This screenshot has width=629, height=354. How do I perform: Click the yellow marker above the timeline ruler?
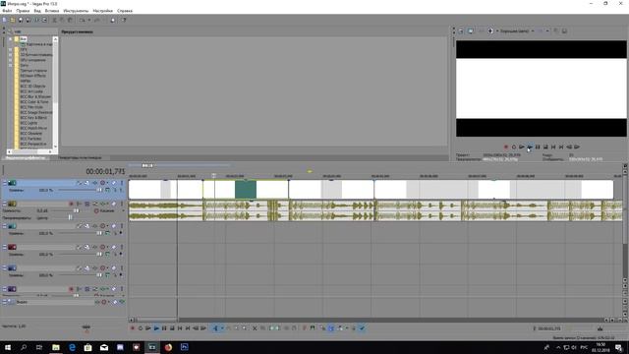(x=310, y=171)
